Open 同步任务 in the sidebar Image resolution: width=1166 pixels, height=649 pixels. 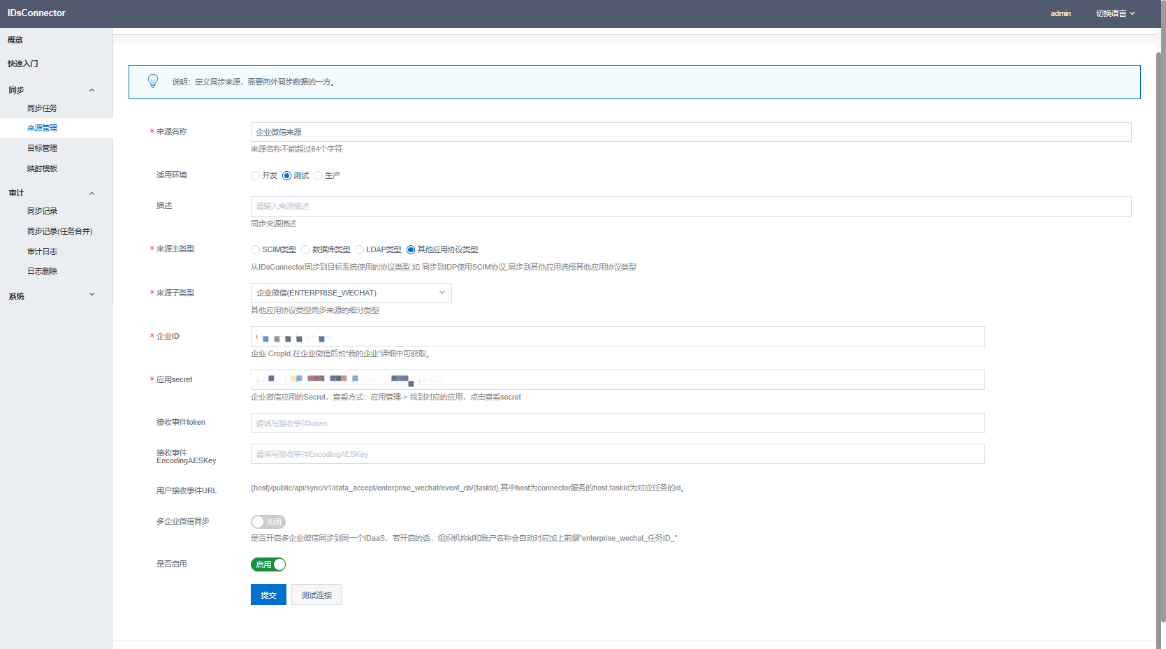coord(42,108)
